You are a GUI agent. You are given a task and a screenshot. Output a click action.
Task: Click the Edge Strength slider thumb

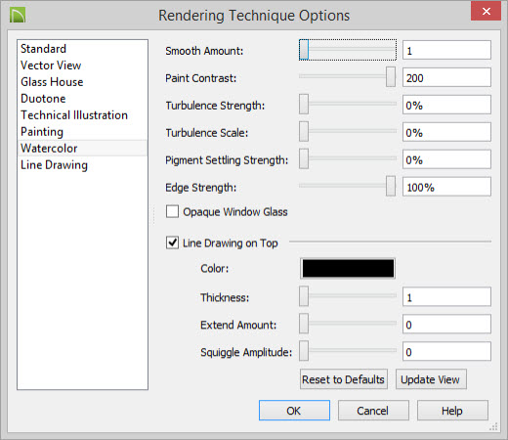click(391, 186)
